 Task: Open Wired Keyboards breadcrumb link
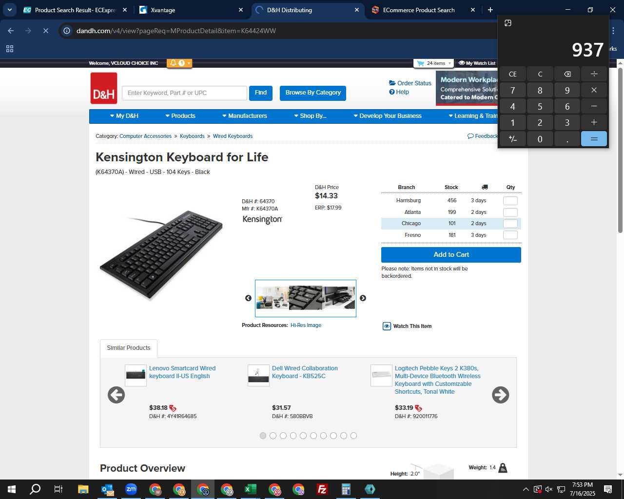233,136
